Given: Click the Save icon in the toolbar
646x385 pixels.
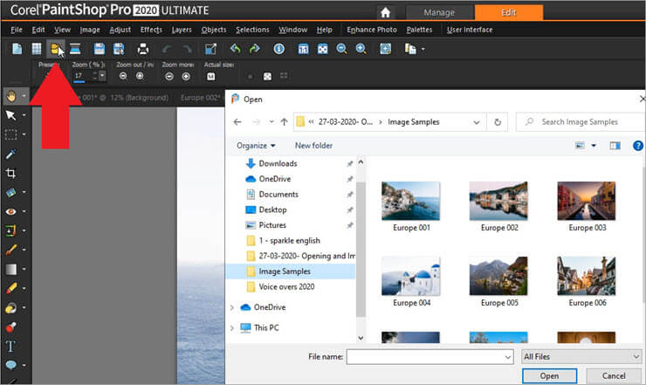Looking at the screenshot, I should click(x=99, y=49).
